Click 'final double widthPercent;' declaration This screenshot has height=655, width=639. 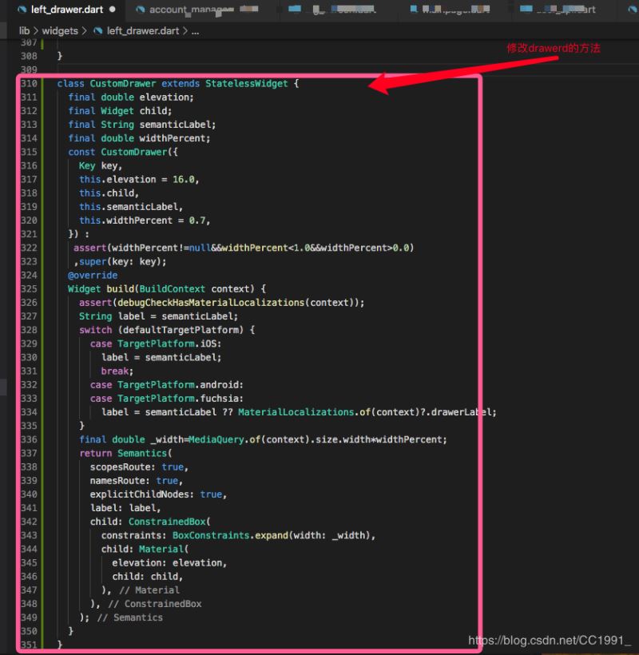pos(139,138)
